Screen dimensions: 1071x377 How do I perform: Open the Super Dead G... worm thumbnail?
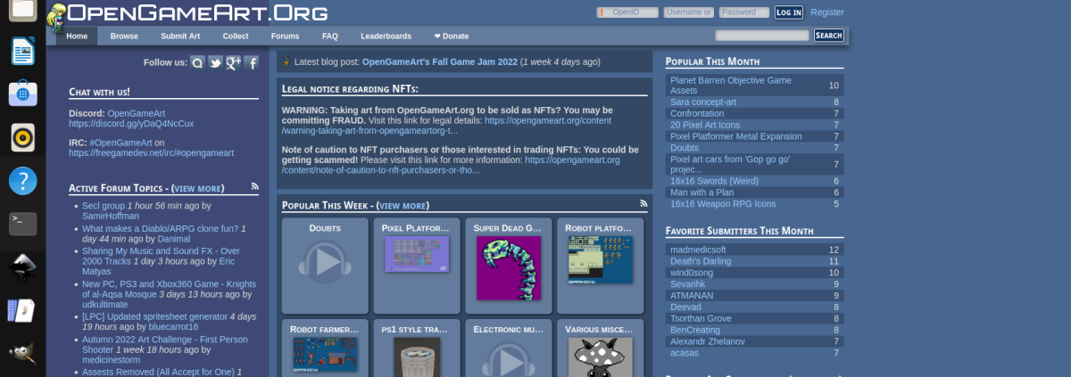pos(510,267)
